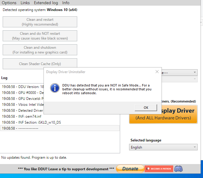Image resolution: width=203 pixels, height=178 pixels.
Task: Click Clean and restart button
Action: (x=40, y=22)
